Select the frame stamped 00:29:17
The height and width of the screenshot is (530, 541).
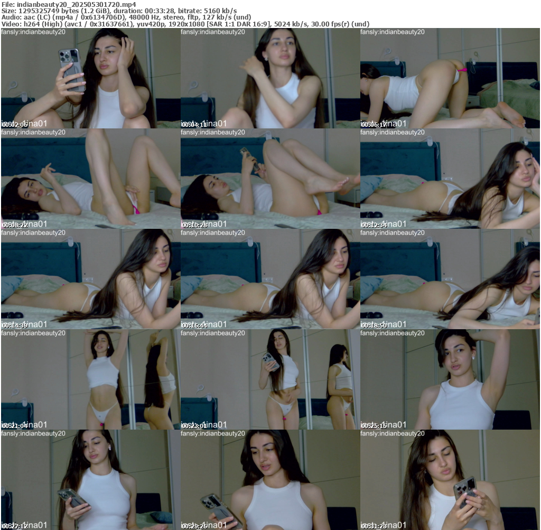tap(270, 480)
